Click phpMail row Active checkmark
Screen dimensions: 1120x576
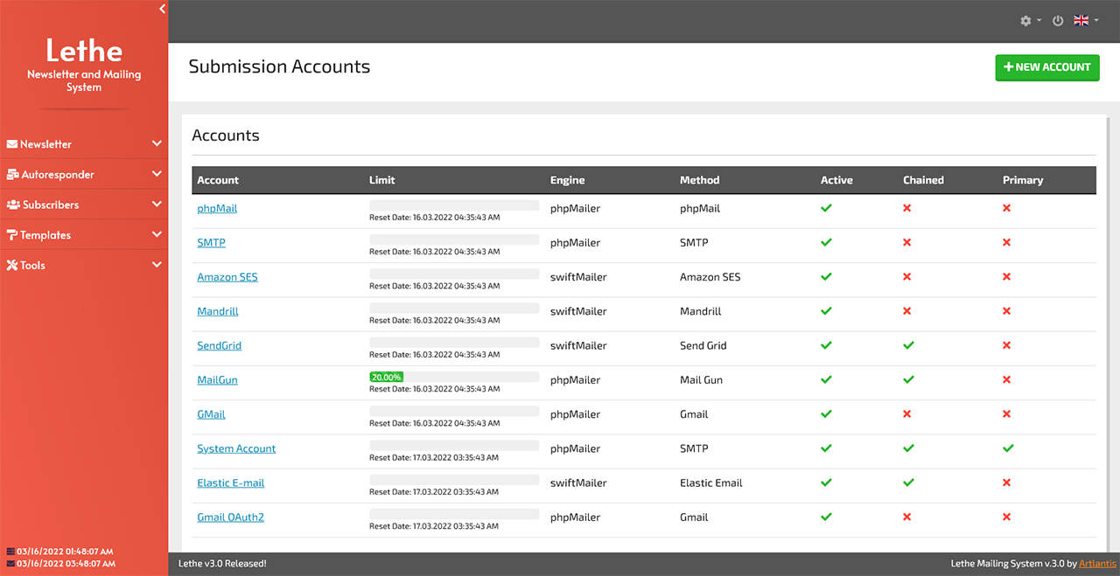pyautogui.click(x=826, y=208)
